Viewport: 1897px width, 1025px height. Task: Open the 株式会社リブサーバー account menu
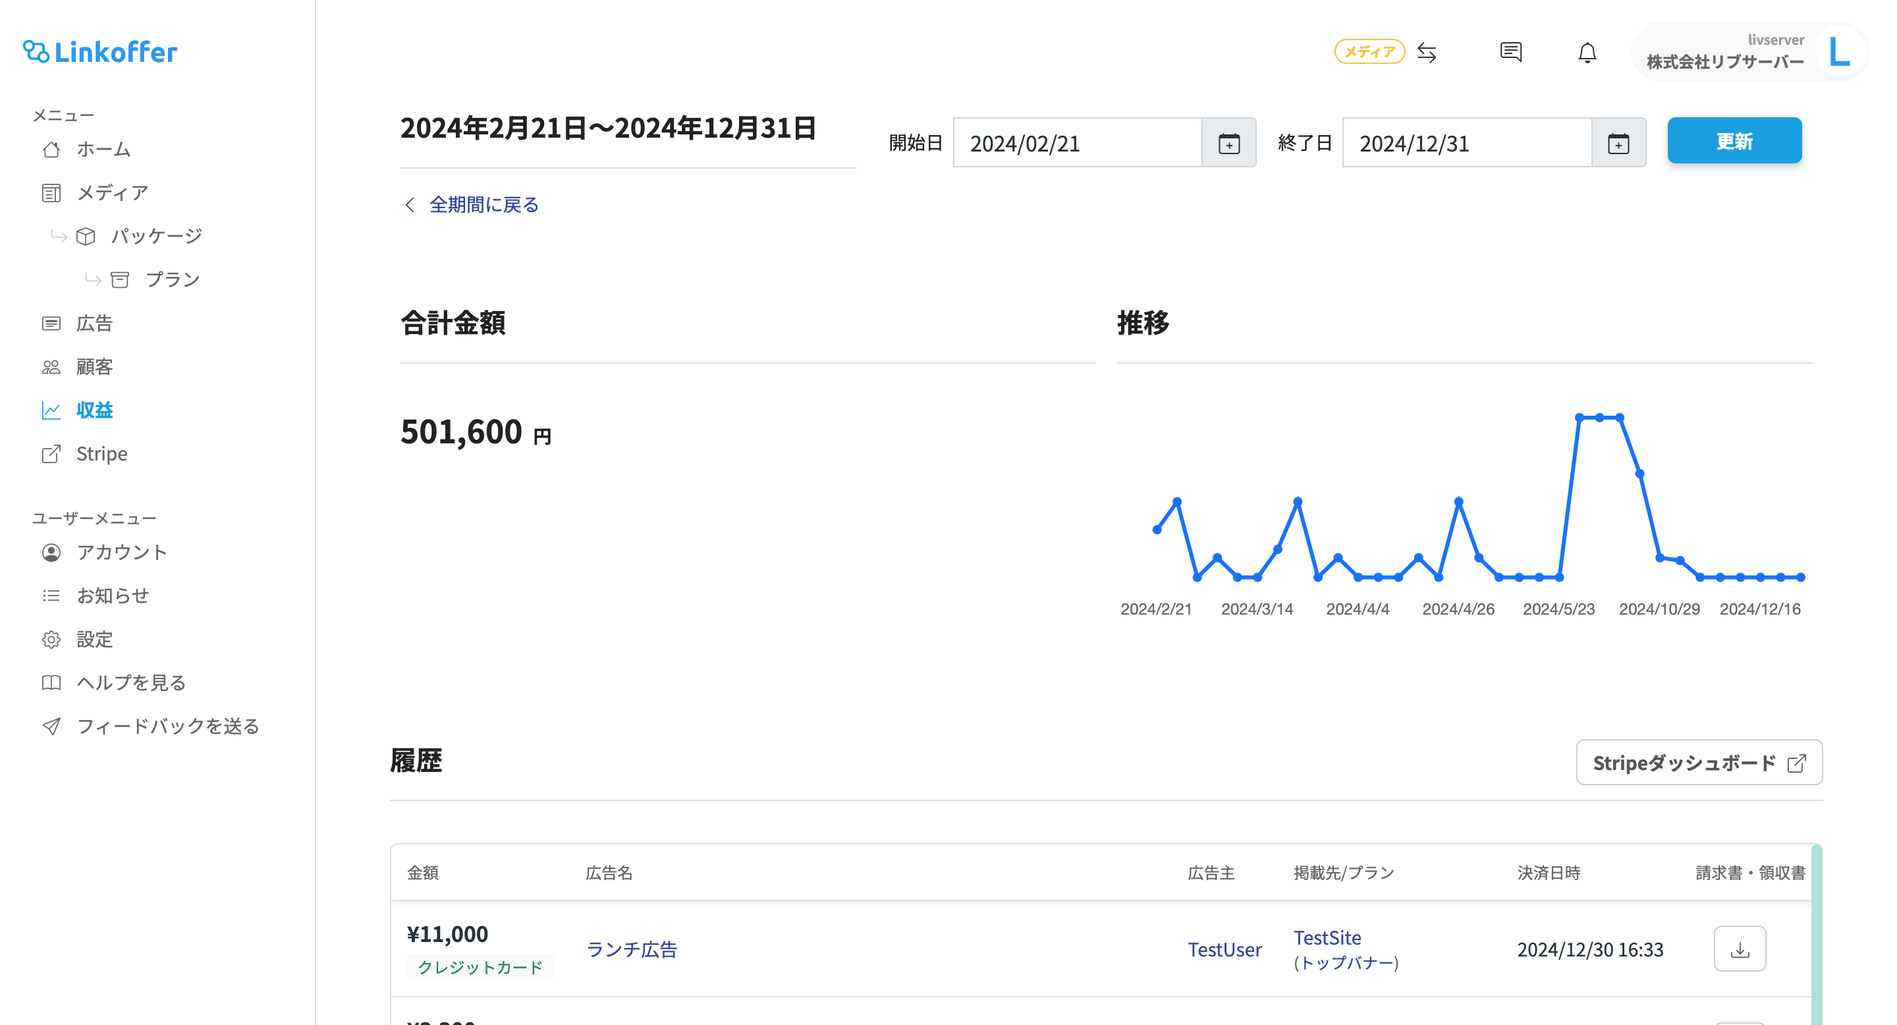coord(1724,61)
